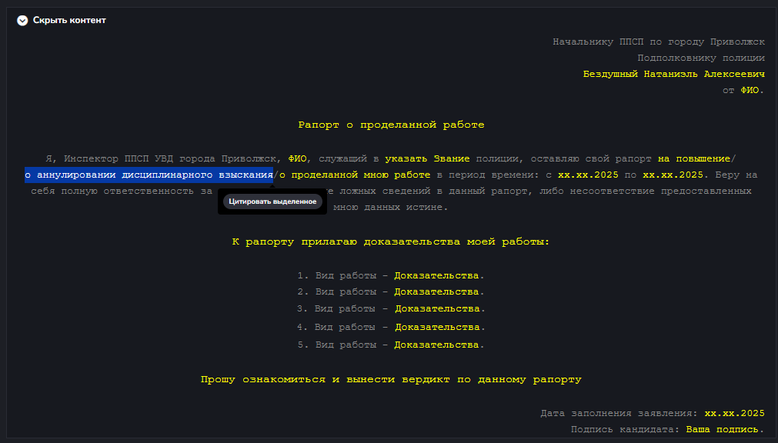Click the 'Скрыть контент' label
The width and height of the screenshot is (778, 443).
coord(69,20)
